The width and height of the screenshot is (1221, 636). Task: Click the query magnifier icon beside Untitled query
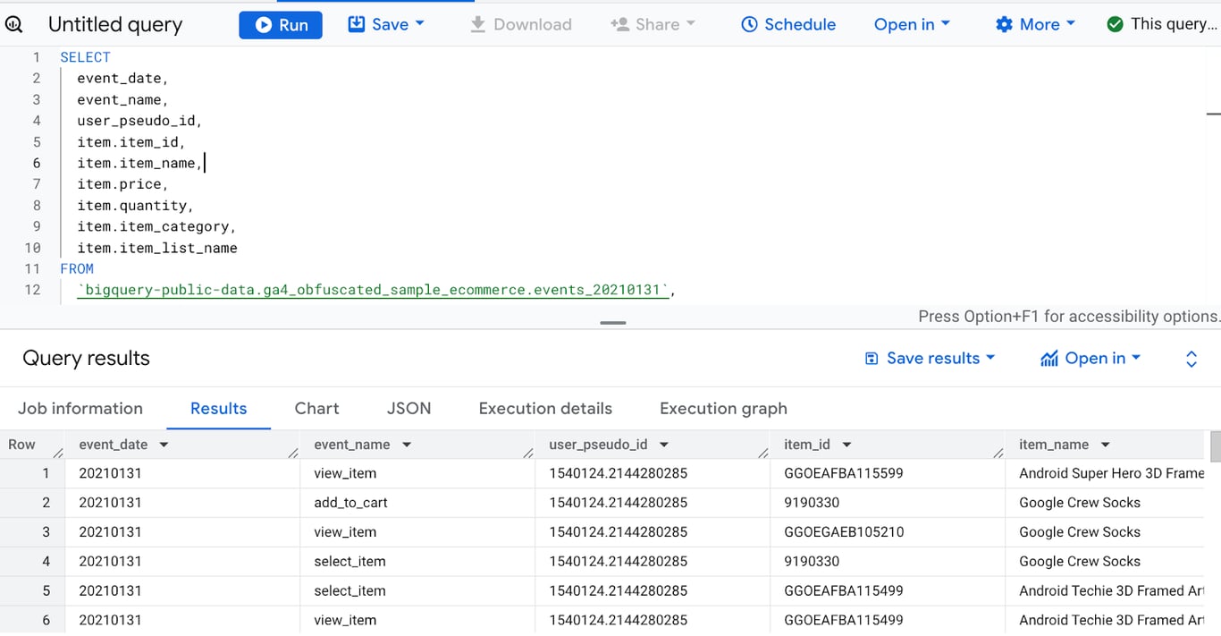click(x=14, y=24)
